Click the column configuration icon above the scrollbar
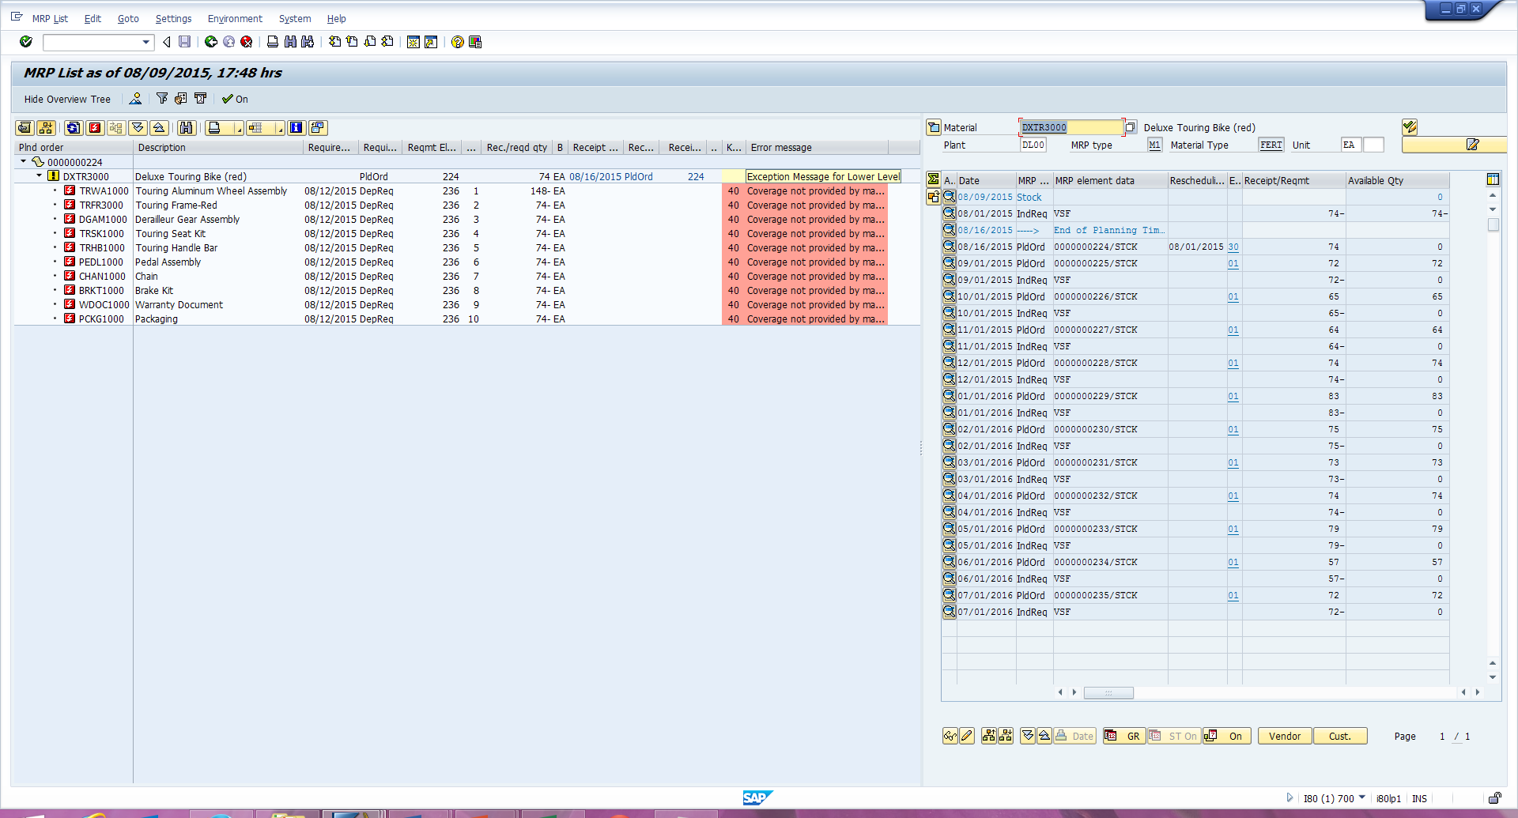 point(1493,179)
